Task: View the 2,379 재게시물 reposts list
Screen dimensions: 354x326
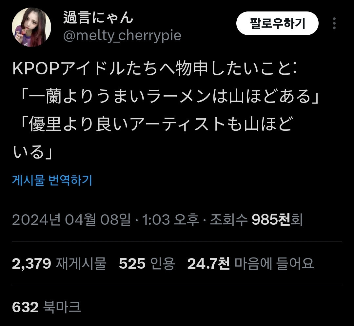Action: (59, 263)
